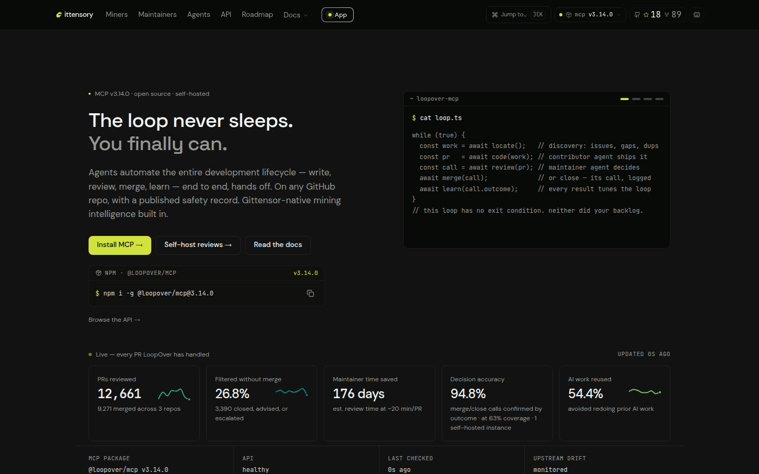
Task: Open the Jump to command palette
Action: (518, 15)
